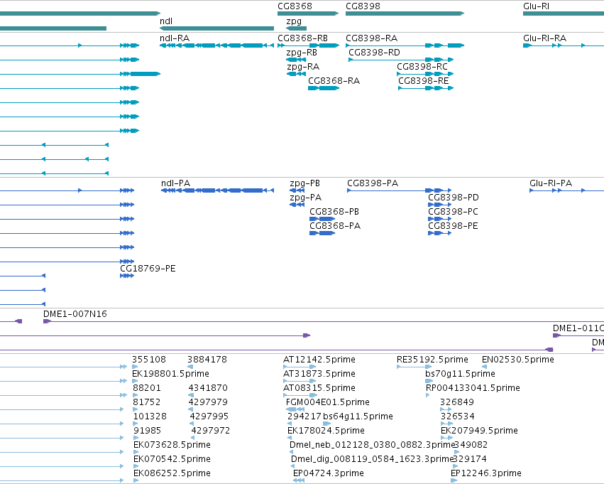The width and height of the screenshot is (604, 484).
Task: Click the AT12142.5prime EST label
Action: [x=319, y=360]
